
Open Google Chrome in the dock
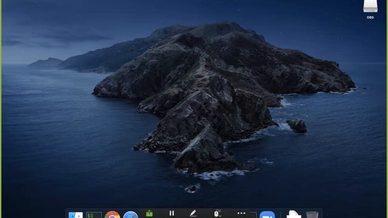point(112,214)
